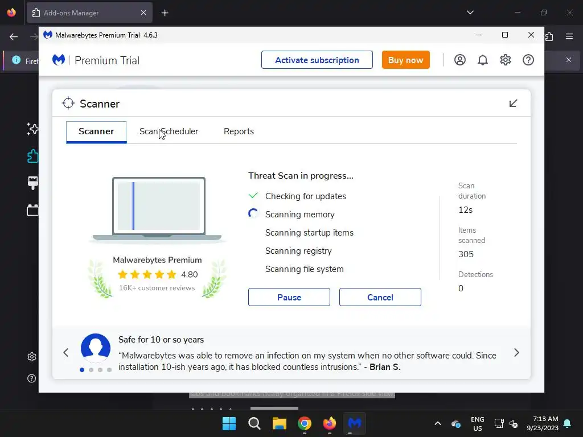This screenshot has width=583, height=437.
Task: Select the Add-ons Manager tab in Firefox
Action: click(89, 13)
